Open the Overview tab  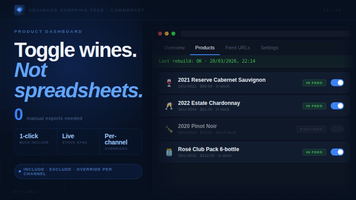coord(175,48)
